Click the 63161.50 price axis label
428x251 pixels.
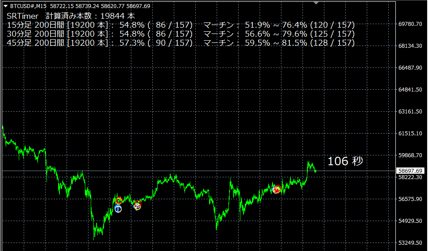tap(410, 111)
